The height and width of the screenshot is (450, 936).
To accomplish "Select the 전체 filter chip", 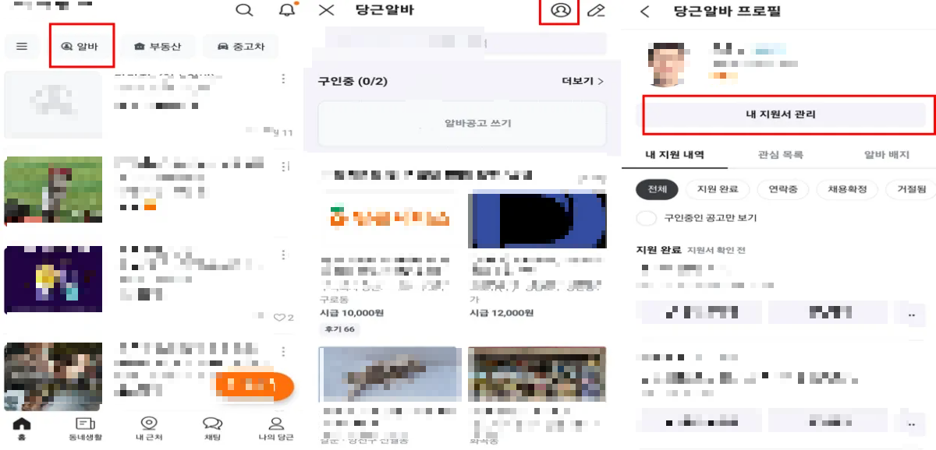I will 655,189.
